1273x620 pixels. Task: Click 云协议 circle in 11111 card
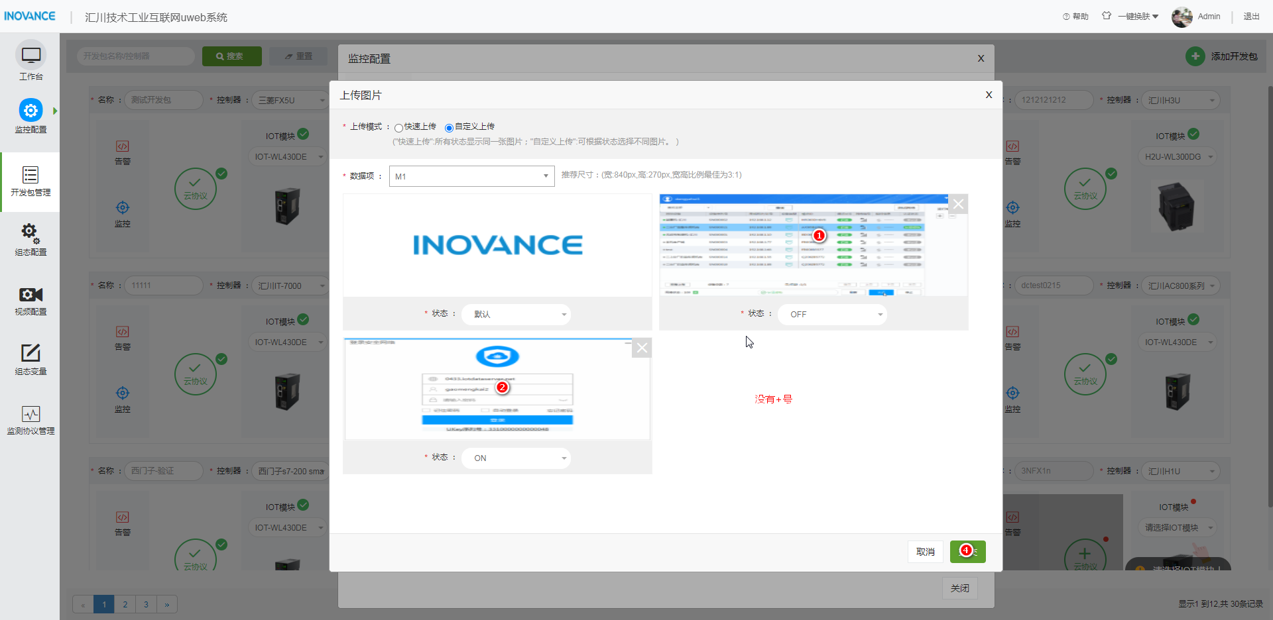pos(196,374)
